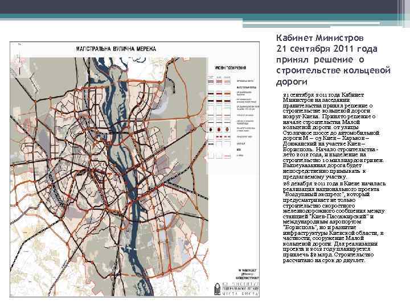410x307 pixels.
Task: Click heading line "строительстве кольцевой"
Action: [x=333, y=70]
